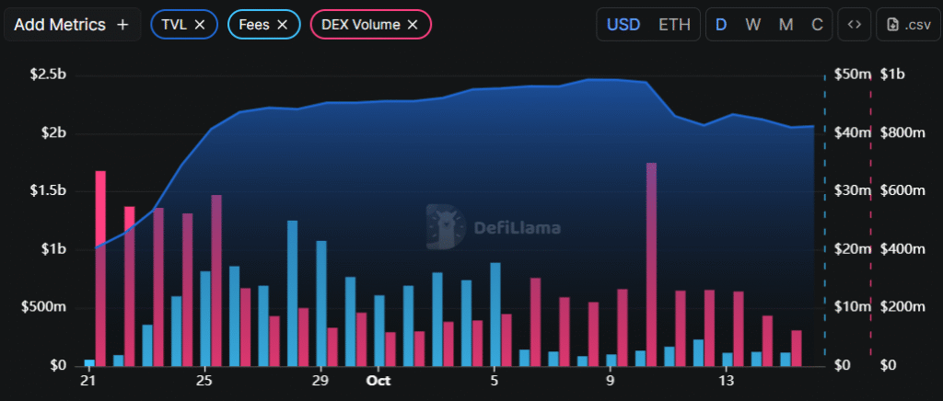Viewport: 943px width, 401px height.
Task: Select daily D interval
Action: click(x=721, y=25)
